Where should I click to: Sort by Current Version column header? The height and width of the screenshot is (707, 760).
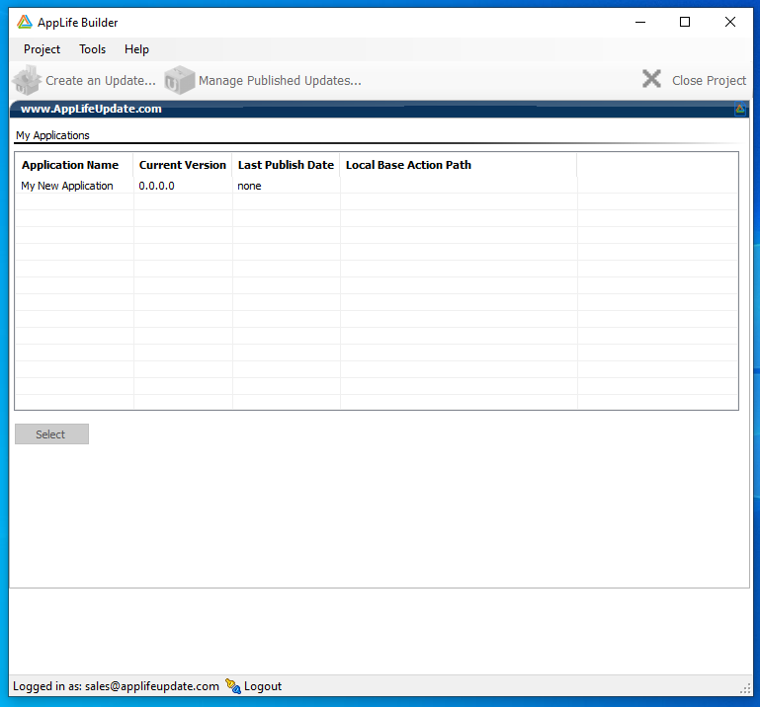[x=182, y=165]
